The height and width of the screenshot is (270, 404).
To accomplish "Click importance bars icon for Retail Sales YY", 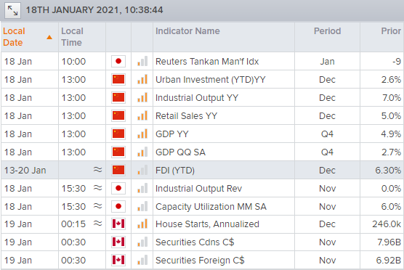I will point(142,115).
